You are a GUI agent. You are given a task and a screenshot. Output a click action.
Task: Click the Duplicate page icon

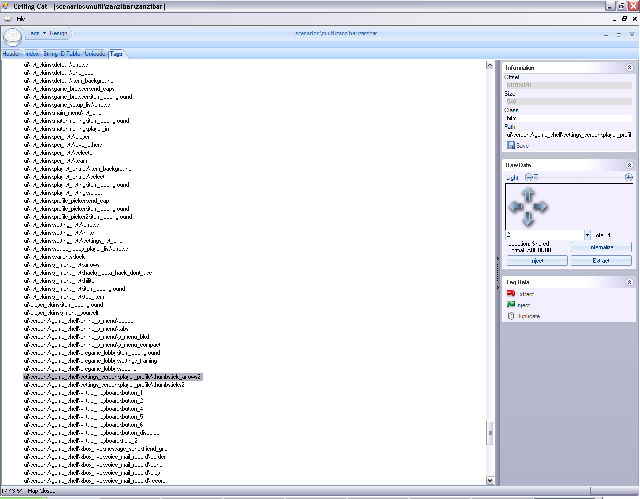[x=511, y=316]
